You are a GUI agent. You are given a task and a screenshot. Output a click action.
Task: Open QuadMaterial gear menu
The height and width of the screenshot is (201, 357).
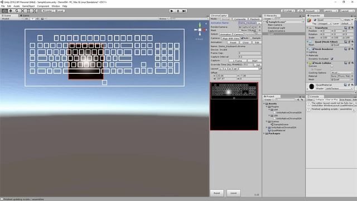[353, 85]
